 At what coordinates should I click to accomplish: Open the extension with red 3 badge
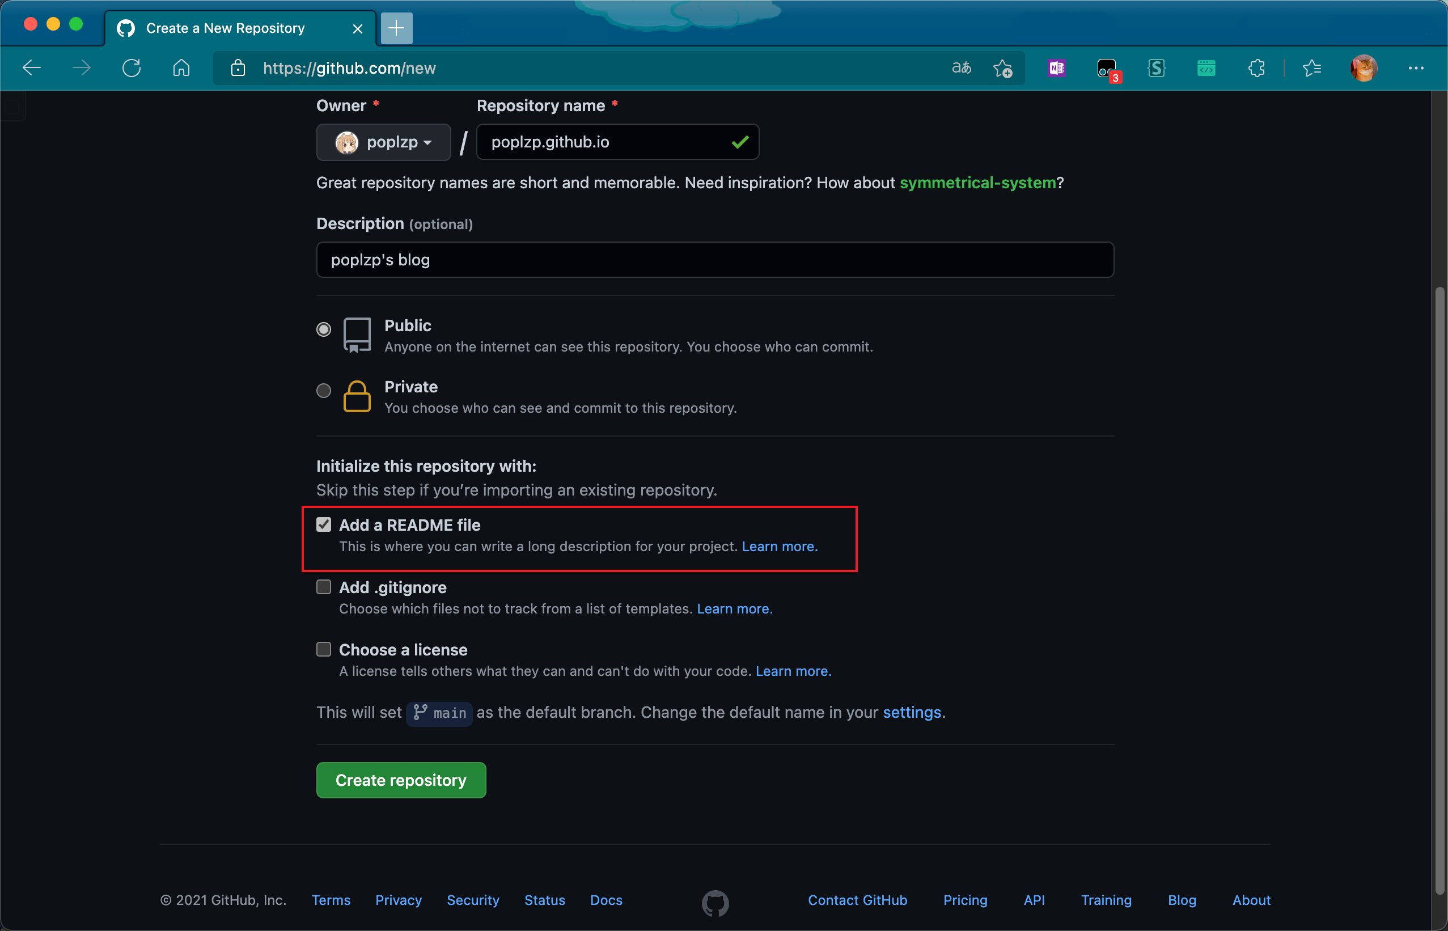(1108, 70)
